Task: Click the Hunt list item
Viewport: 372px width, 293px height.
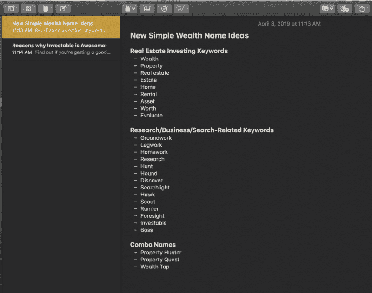Action: pyautogui.click(x=146, y=166)
